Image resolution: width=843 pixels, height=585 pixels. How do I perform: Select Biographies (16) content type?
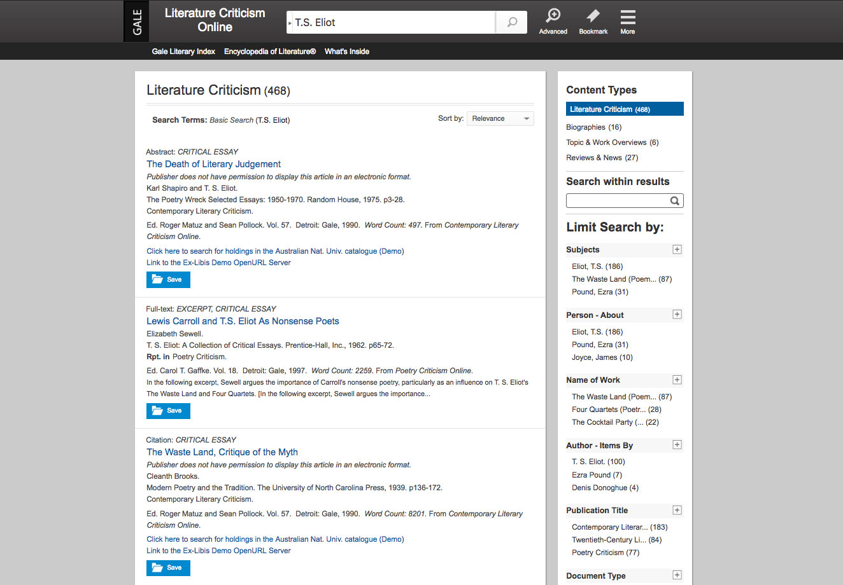[593, 127]
